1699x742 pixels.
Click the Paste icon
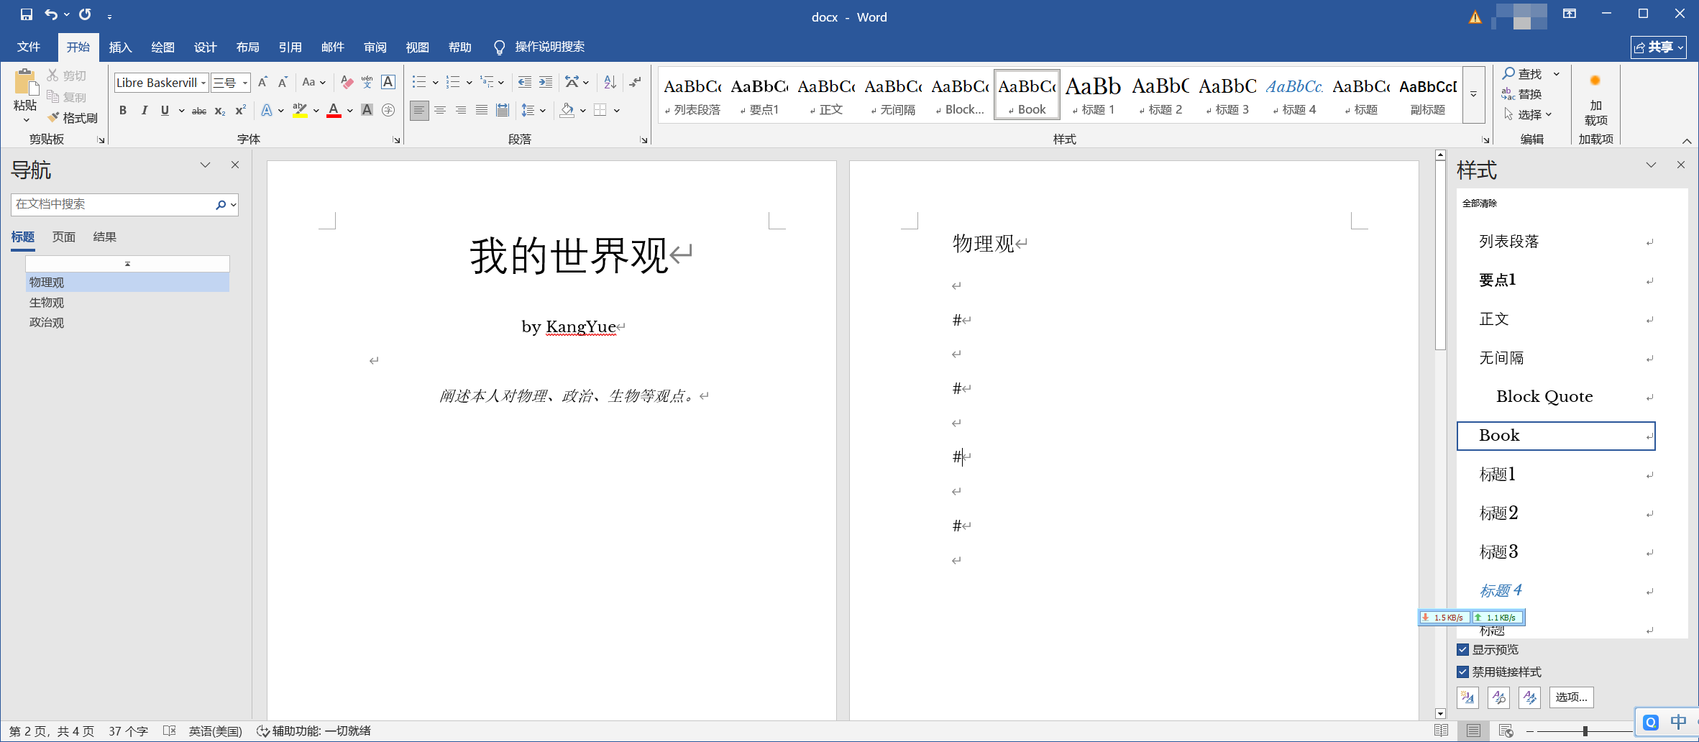[x=25, y=83]
